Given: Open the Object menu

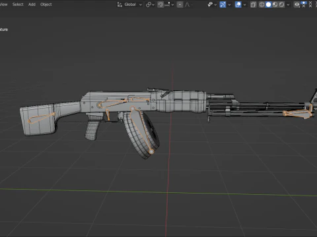Looking at the screenshot, I should point(46,5).
